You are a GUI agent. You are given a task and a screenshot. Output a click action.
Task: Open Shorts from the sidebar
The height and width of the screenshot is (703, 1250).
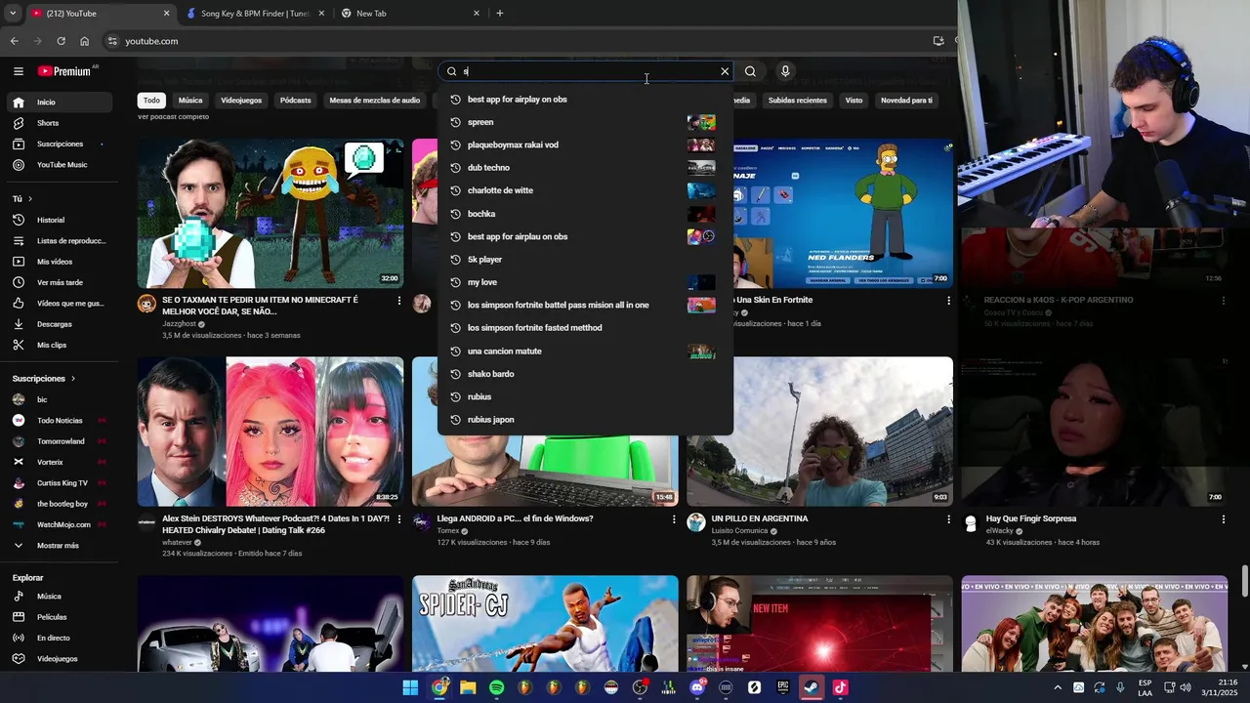(58, 123)
